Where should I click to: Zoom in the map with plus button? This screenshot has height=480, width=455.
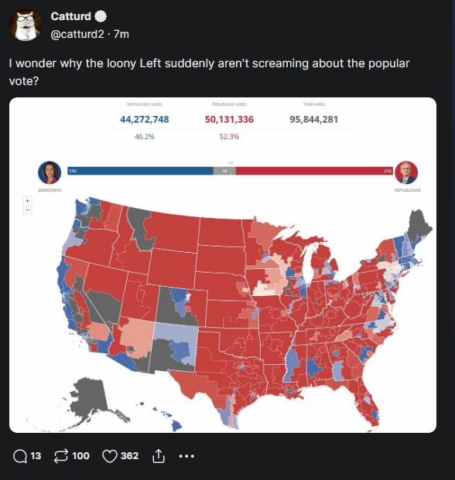coord(28,201)
